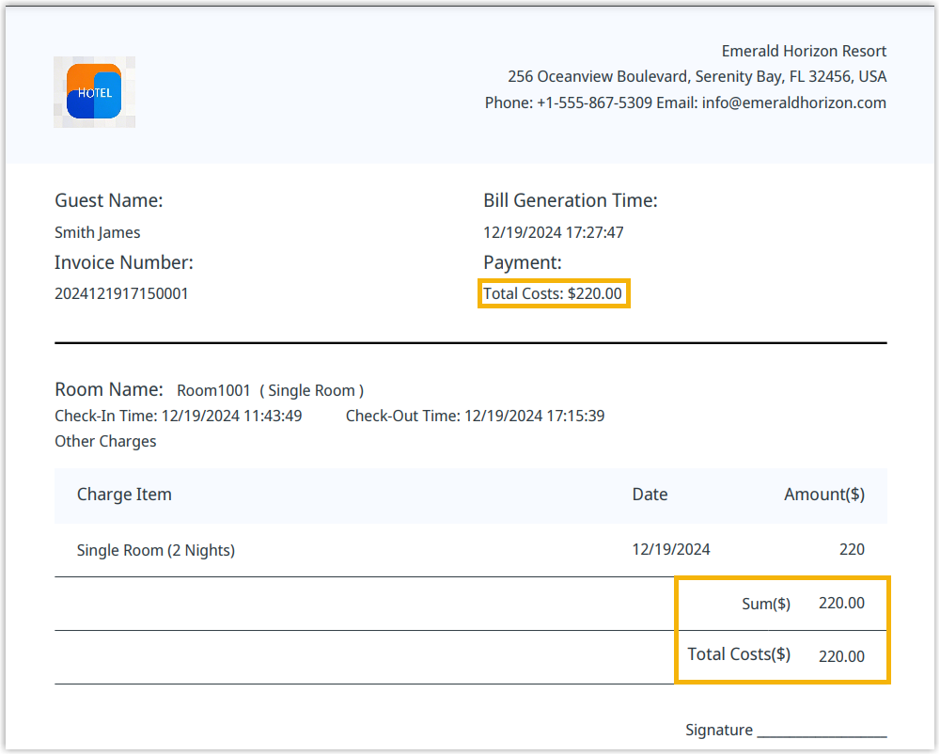Click the bill generation time value
The width and height of the screenshot is (940, 755).
point(554,232)
